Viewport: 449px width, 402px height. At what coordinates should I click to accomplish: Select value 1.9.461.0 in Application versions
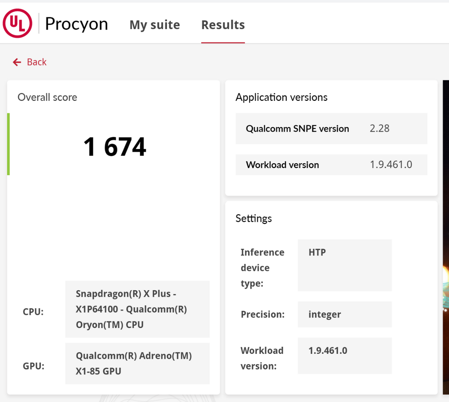(x=391, y=165)
